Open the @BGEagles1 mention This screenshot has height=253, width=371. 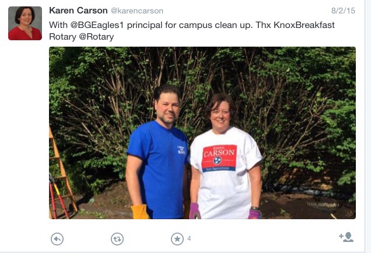tap(97, 25)
